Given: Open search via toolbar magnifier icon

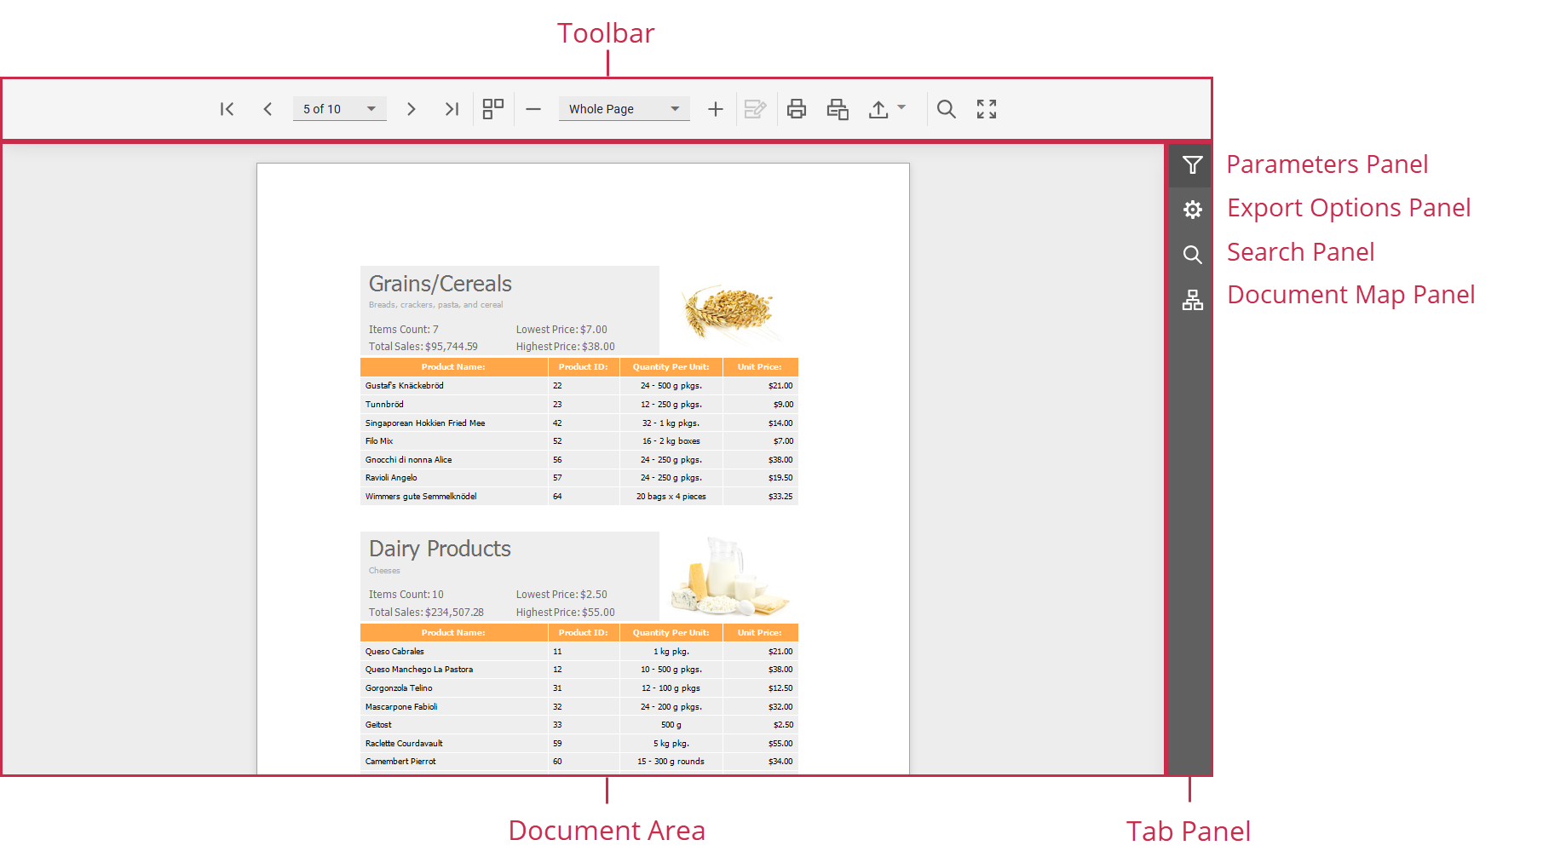Looking at the screenshot, I should coord(946,109).
